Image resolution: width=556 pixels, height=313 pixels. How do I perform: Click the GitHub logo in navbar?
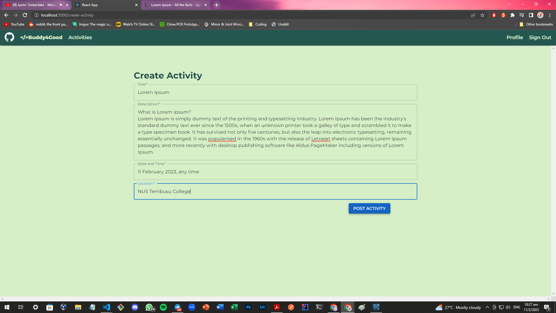pyautogui.click(x=9, y=37)
